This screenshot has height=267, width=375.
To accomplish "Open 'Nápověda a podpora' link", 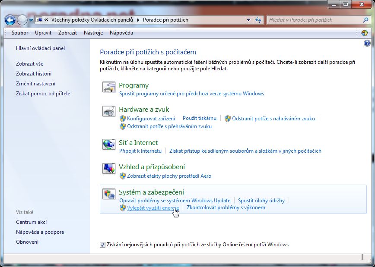I will click(x=40, y=232).
